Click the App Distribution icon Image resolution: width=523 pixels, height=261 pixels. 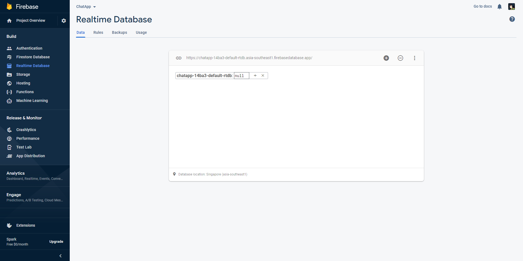(9, 156)
